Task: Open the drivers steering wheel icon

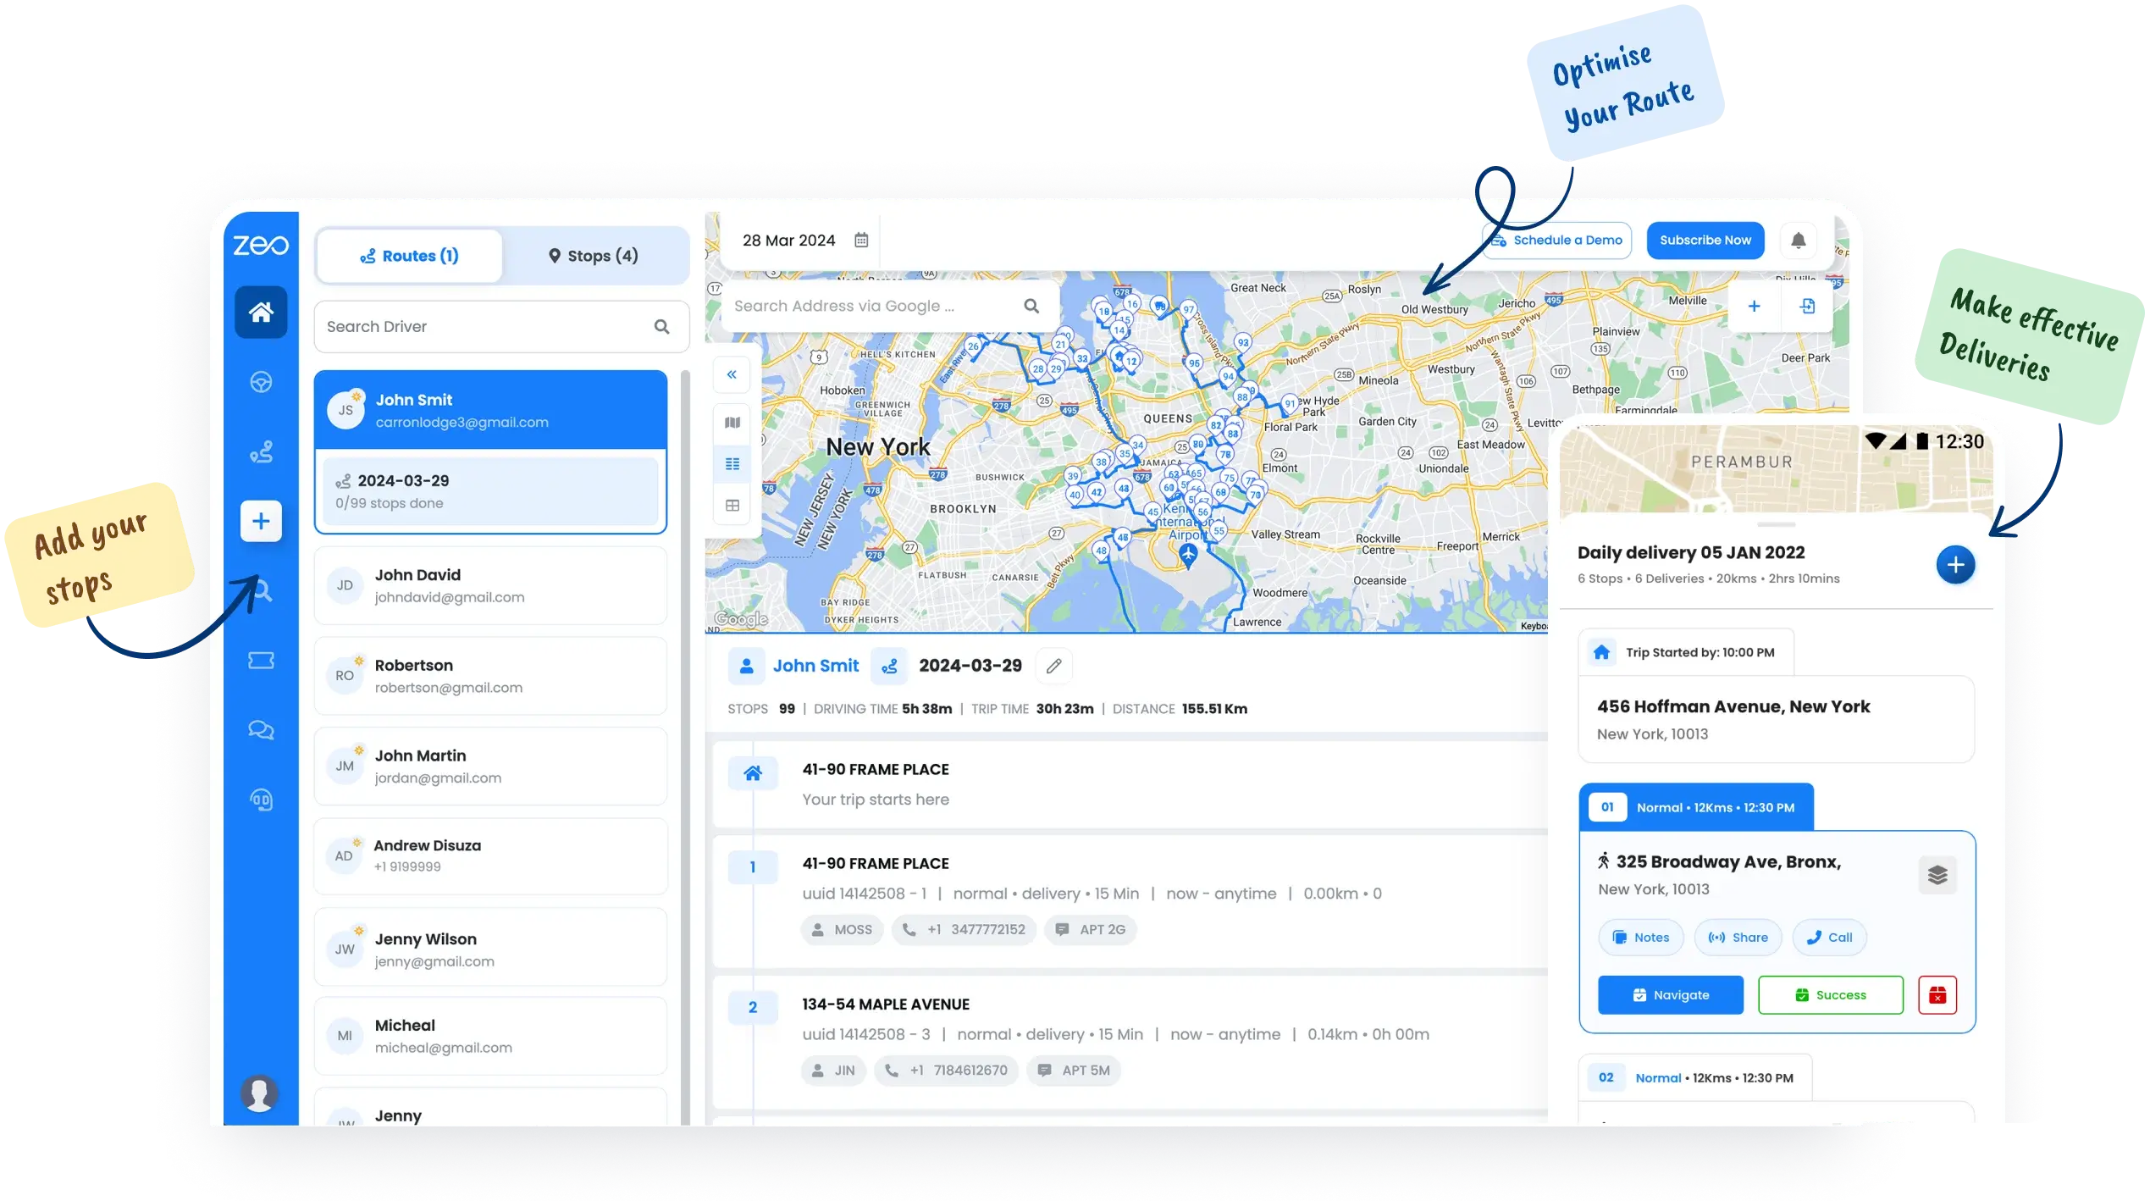Action: coord(261,382)
